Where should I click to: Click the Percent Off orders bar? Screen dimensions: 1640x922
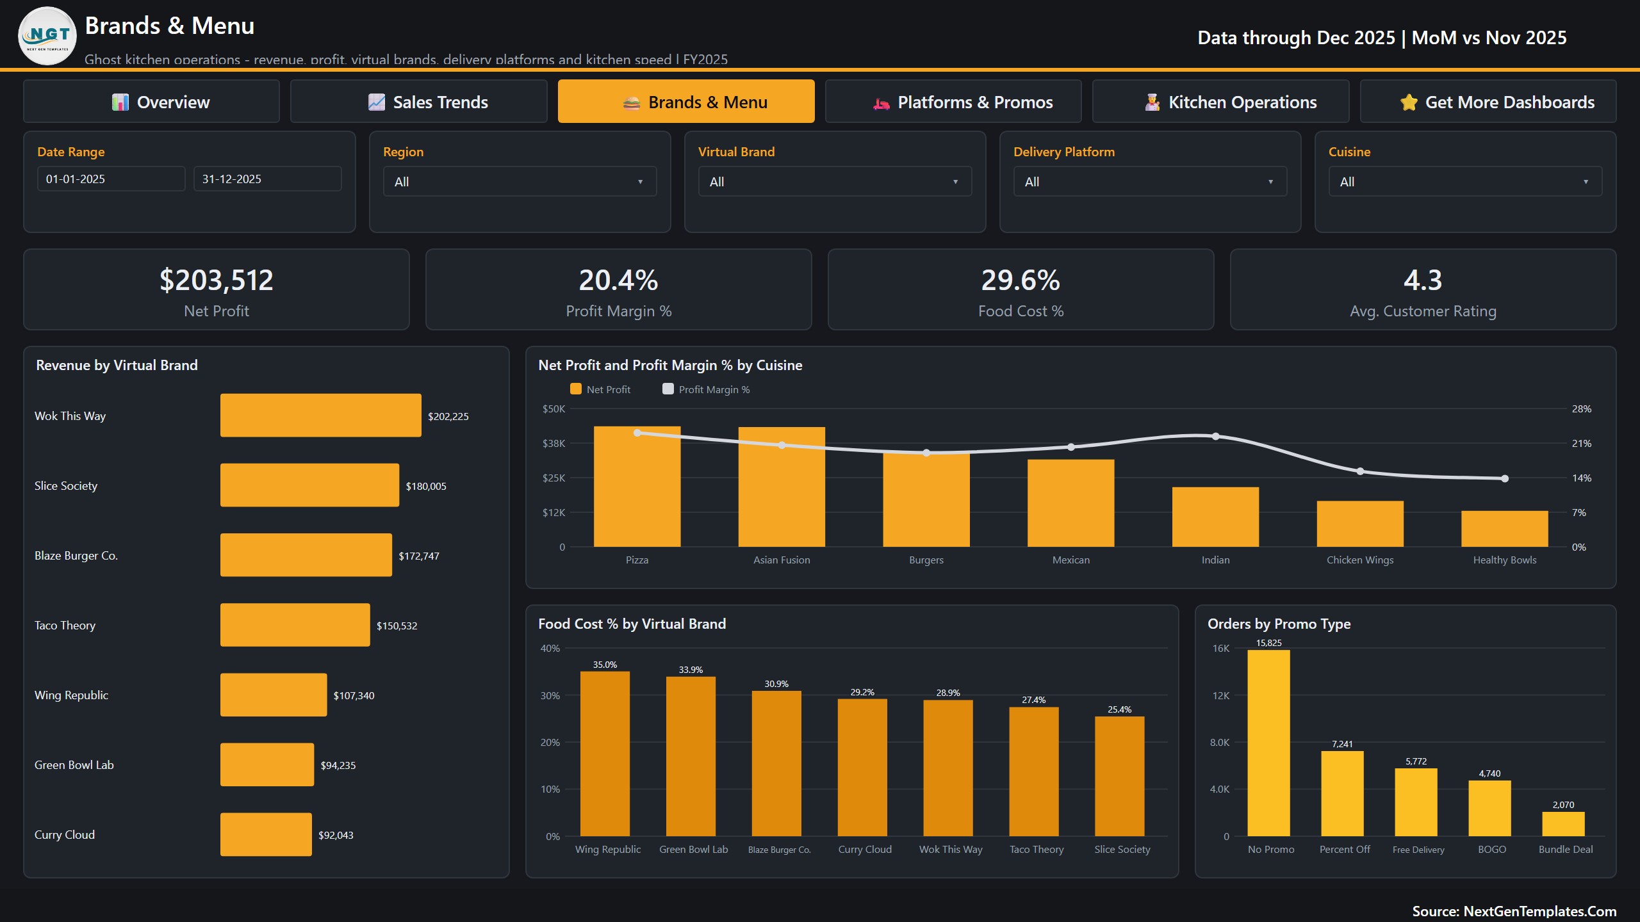[x=1343, y=794]
